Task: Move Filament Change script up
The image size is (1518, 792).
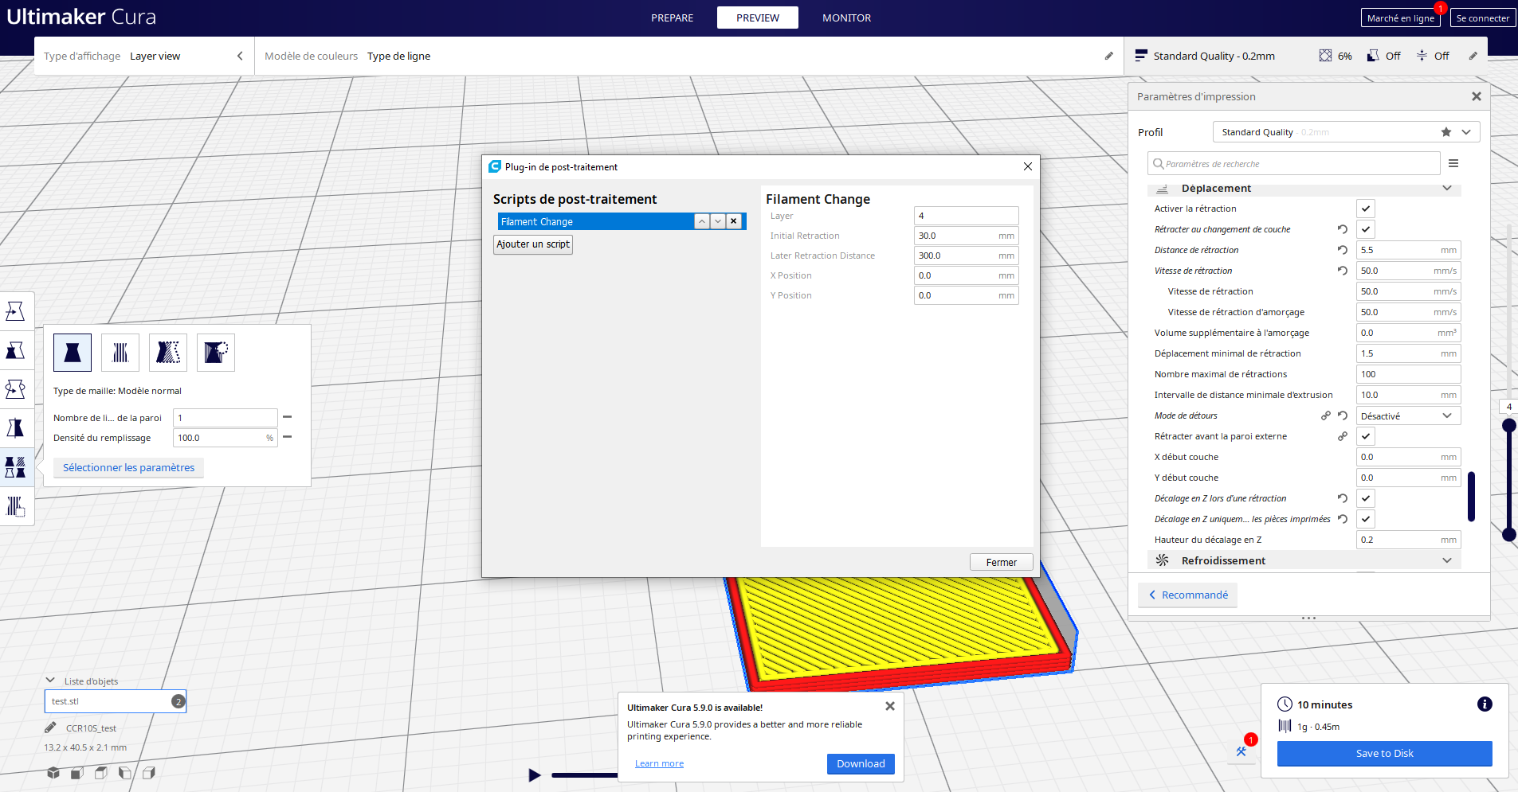Action: (702, 221)
